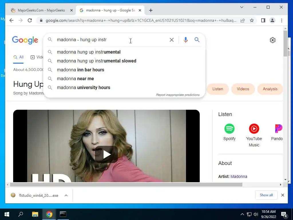The height and width of the screenshot is (220, 293).
Task: Click the horizontal page scrollbar thumb
Action: tap(126, 185)
